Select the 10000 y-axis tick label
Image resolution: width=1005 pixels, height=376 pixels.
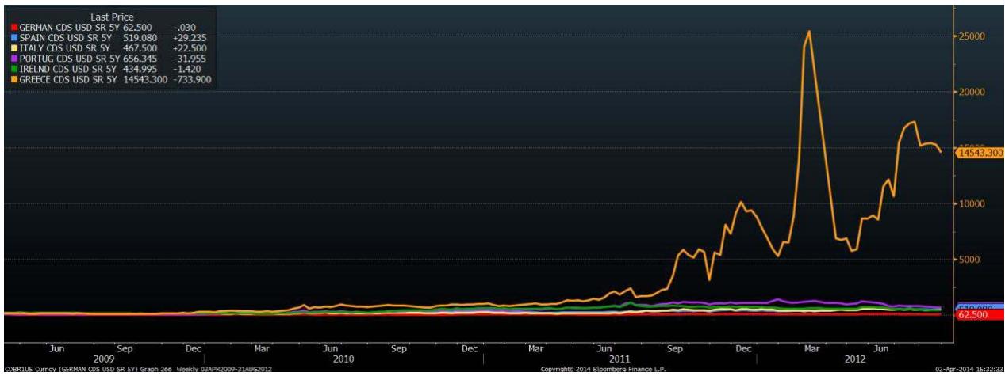pyautogui.click(x=971, y=203)
